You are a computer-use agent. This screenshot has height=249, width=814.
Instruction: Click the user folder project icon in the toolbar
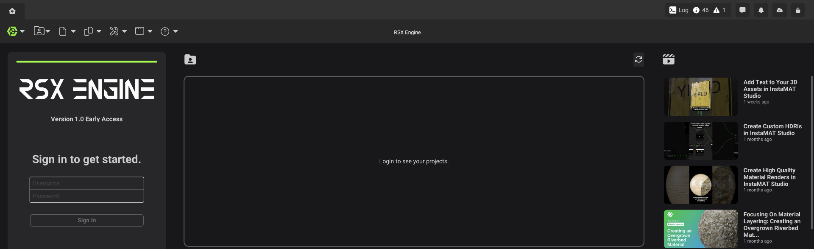[39, 31]
